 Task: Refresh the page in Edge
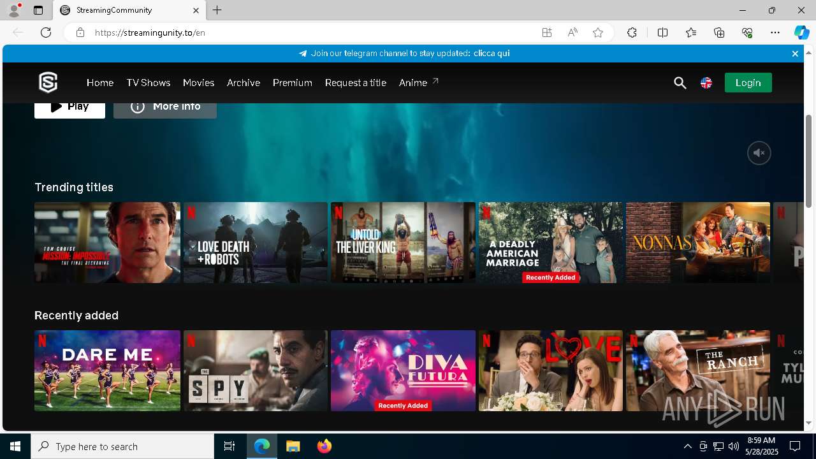click(46, 33)
